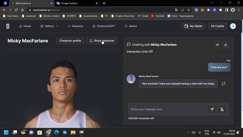Screen dimensions: 243x137
Task: Open Task View on taskbar
Action: (x=15, y=132)
